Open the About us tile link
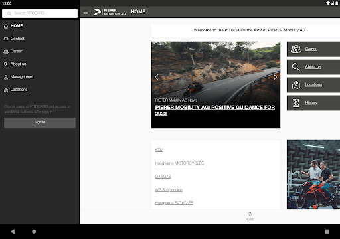This screenshot has height=239, width=340. (313, 66)
